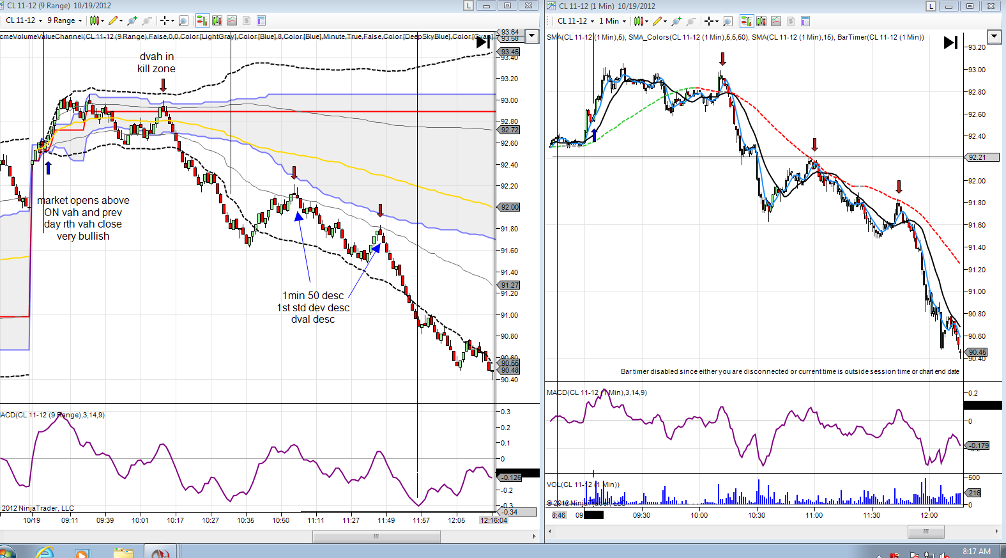1006x558 pixels.
Task: Open the magnifier tool in 9 Range chart
Action: pos(184,21)
